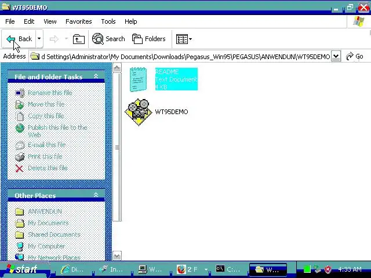Click the Shared Documents folder icon
The height and width of the screenshot is (278, 371).
tap(19, 235)
